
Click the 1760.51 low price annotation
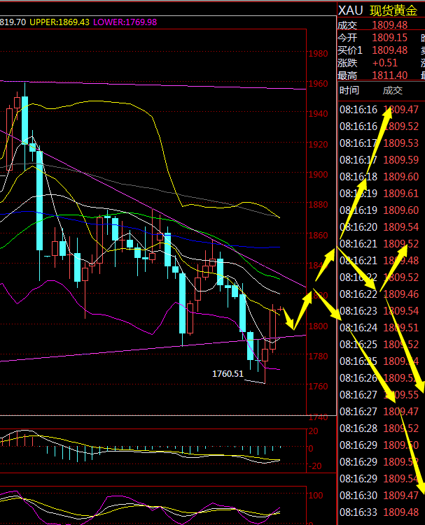tap(228, 374)
